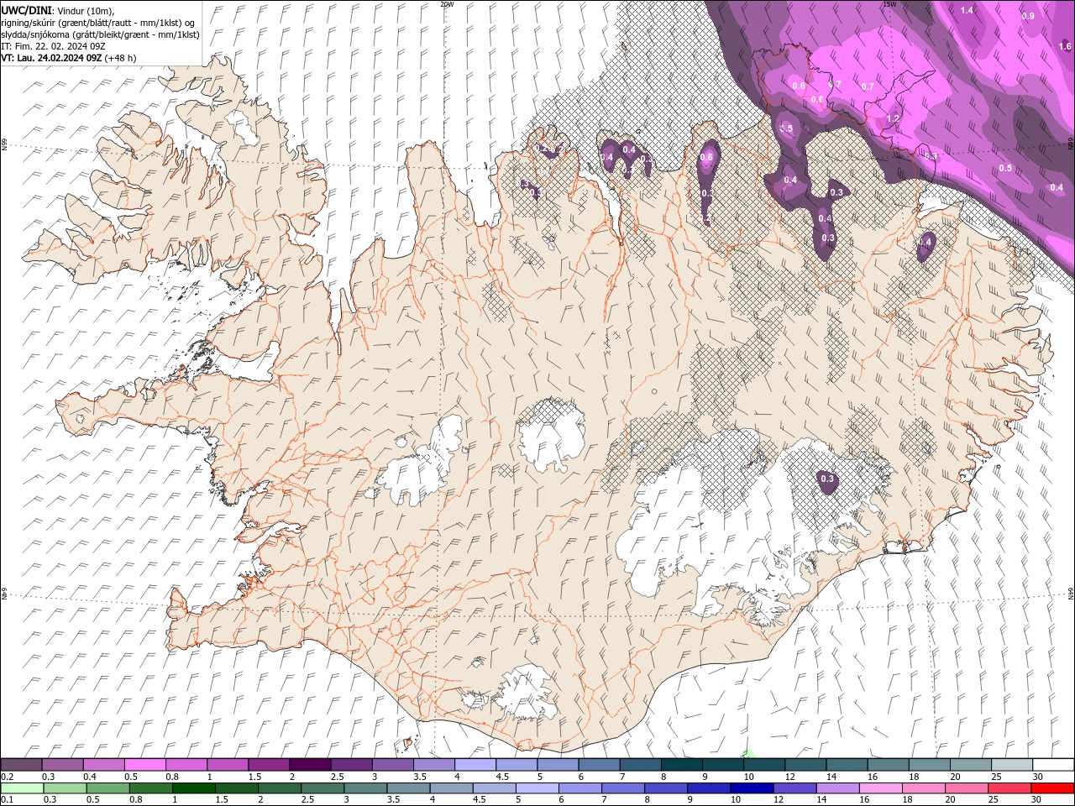
Task: Click the upper legend swatch labeled 12
Action: pyautogui.click(x=805, y=765)
